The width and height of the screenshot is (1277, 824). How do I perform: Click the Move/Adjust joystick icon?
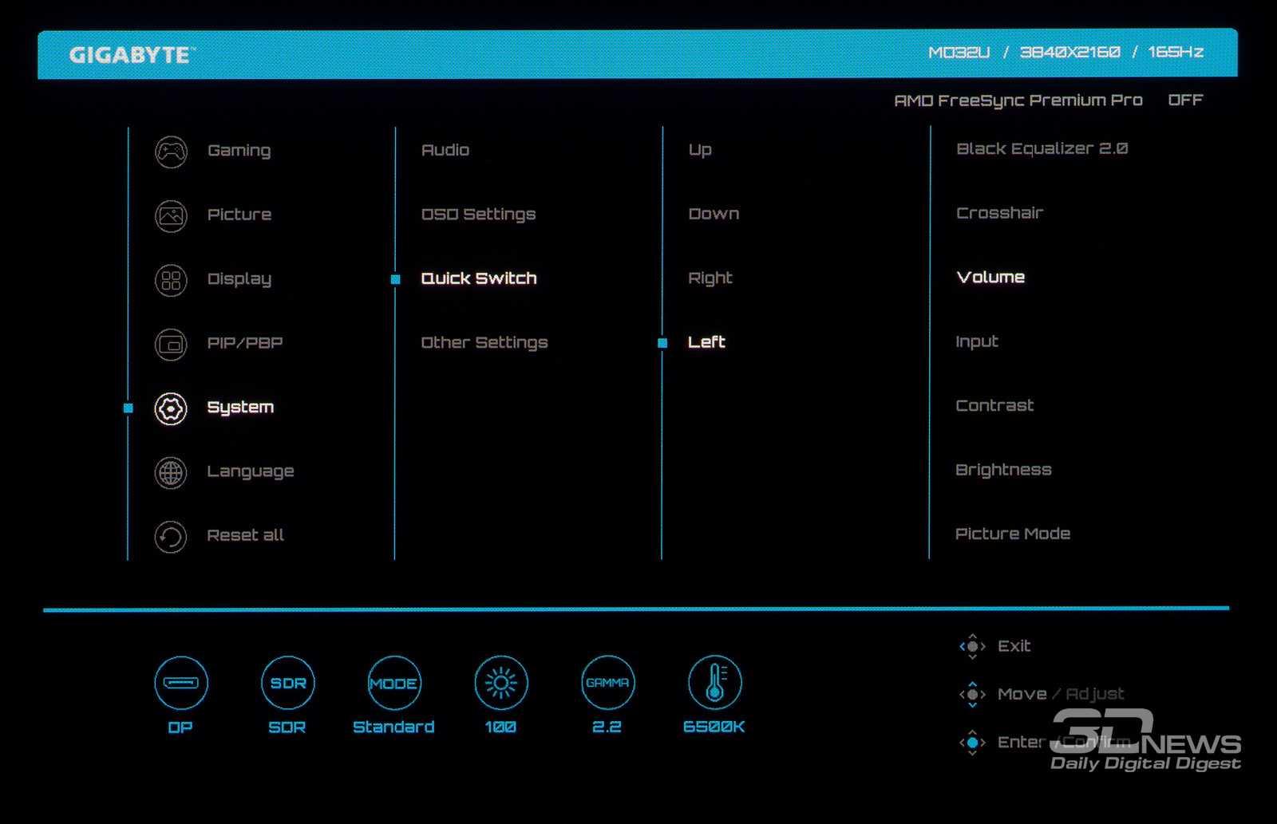972,694
